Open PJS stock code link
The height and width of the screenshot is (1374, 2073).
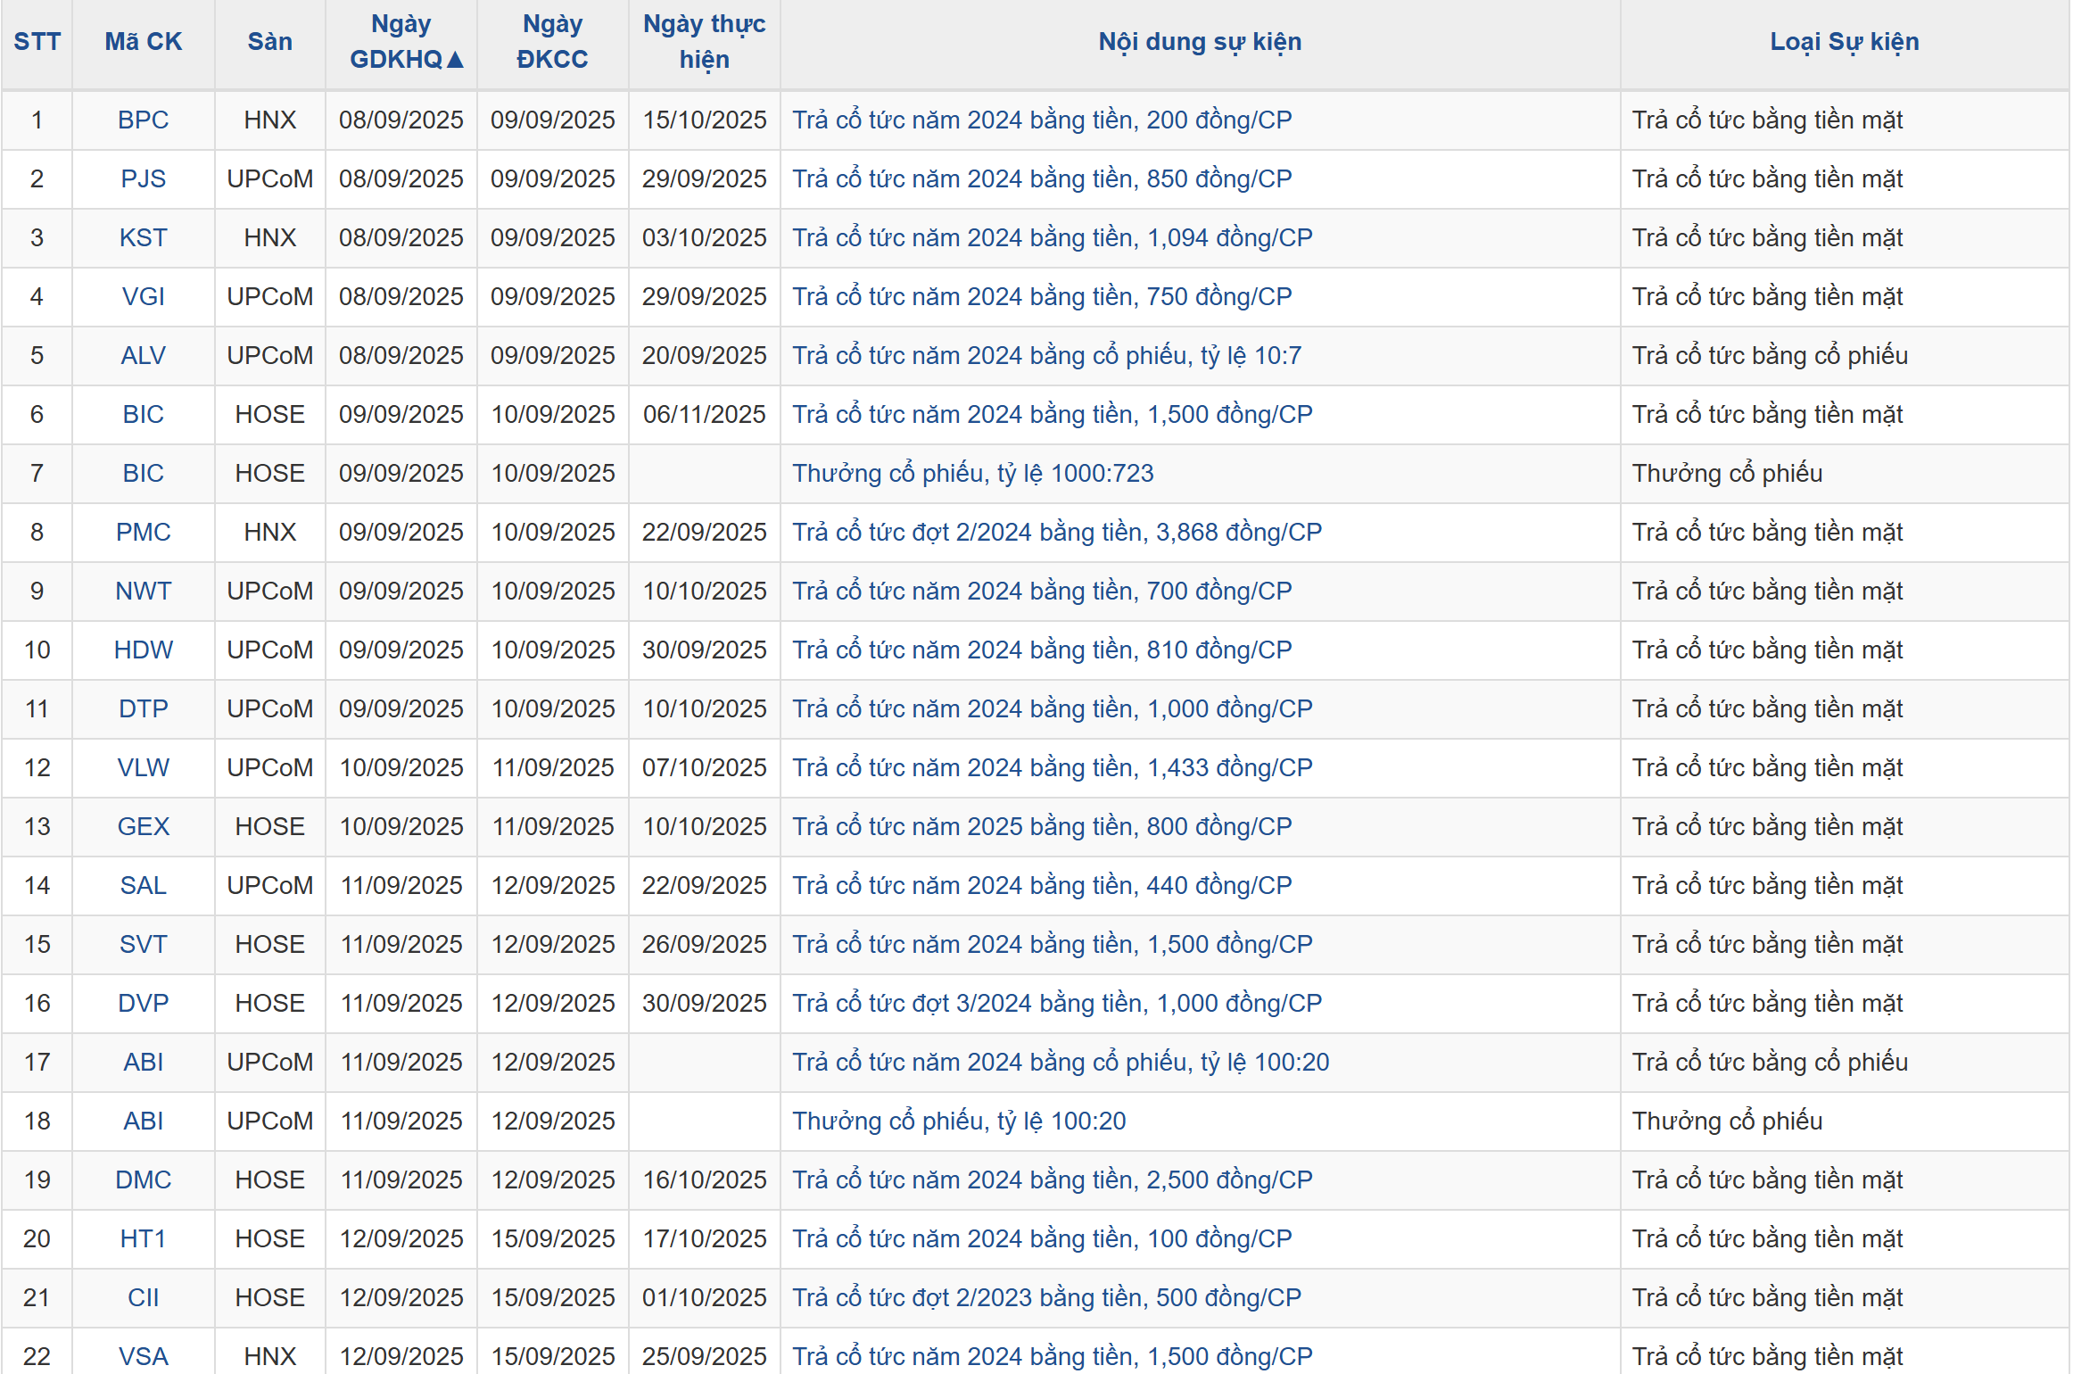pos(143,178)
